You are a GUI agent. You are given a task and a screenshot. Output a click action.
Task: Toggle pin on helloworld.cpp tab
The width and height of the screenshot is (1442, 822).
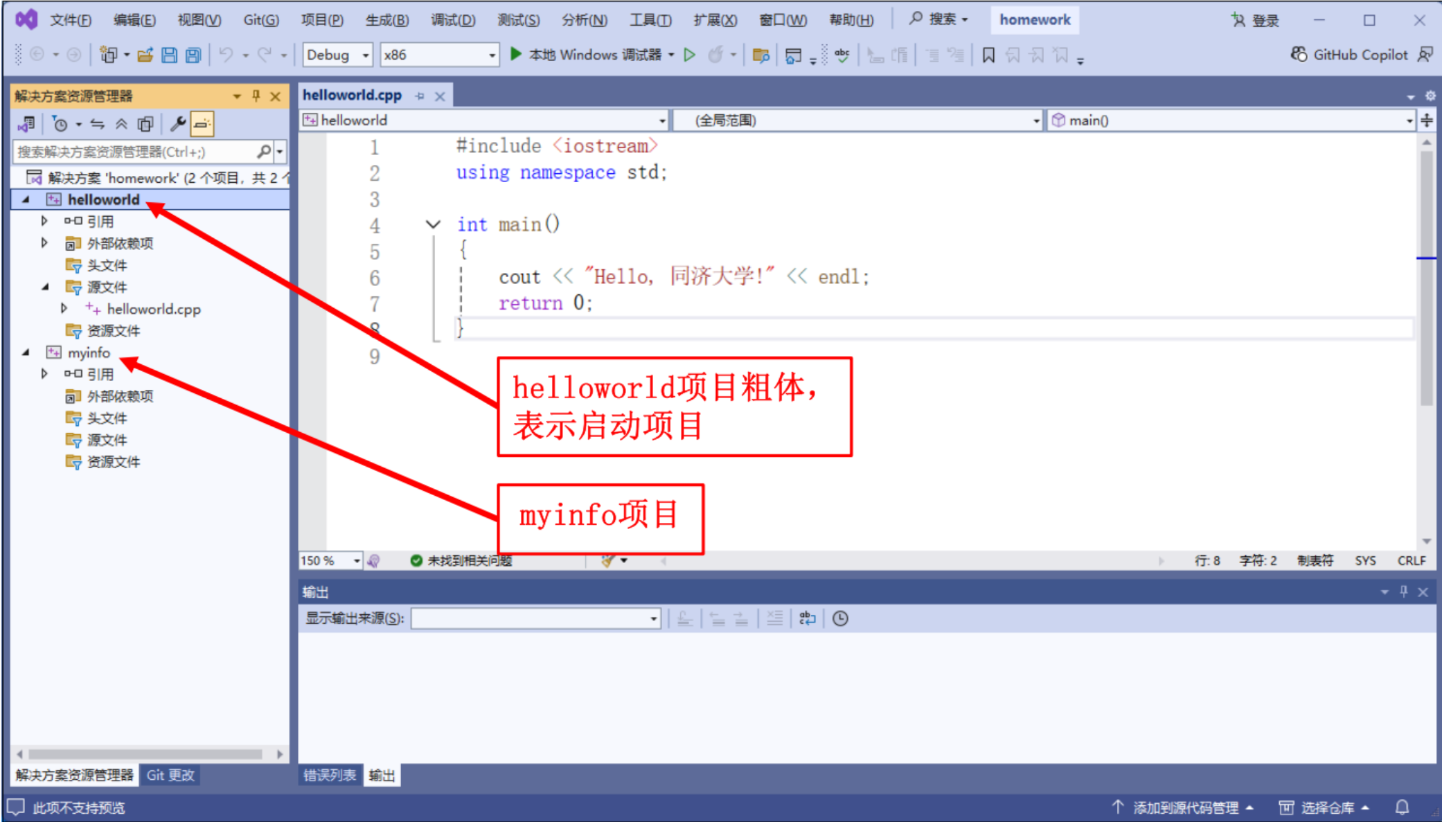pos(420,96)
